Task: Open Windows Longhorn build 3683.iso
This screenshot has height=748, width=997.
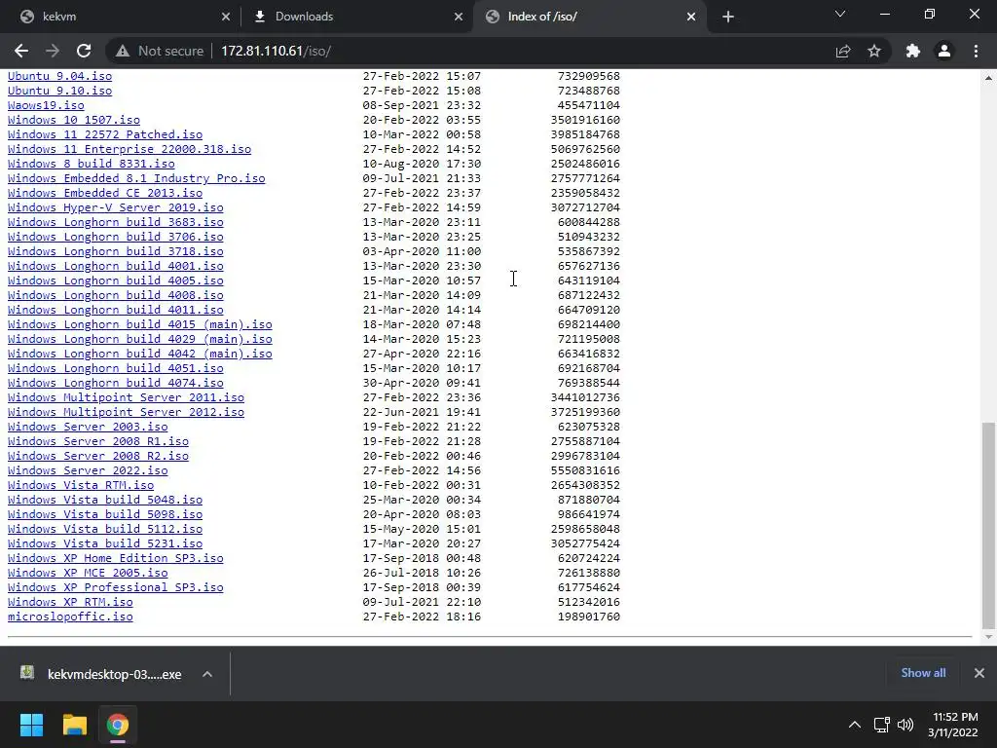Action: click(115, 222)
